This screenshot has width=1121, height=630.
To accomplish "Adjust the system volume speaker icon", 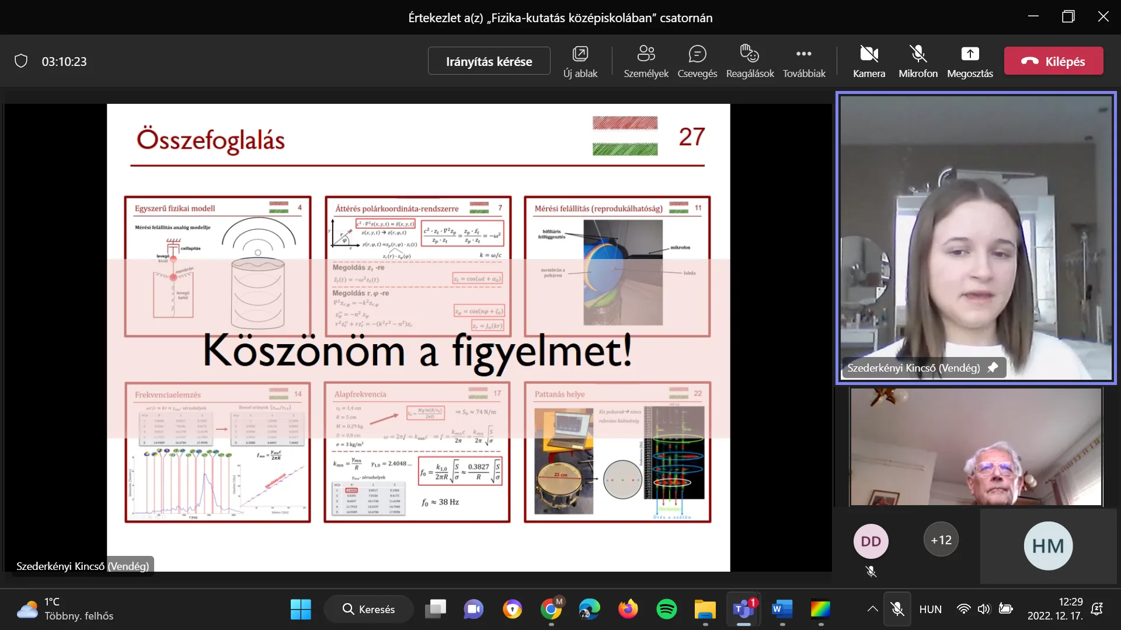I will click(984, 609).
